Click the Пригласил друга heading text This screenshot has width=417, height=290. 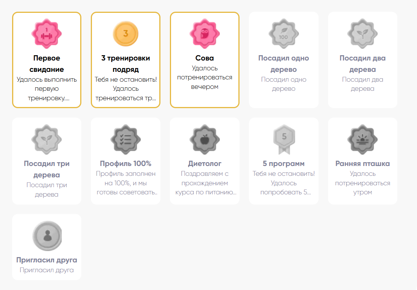pos(47,260)
